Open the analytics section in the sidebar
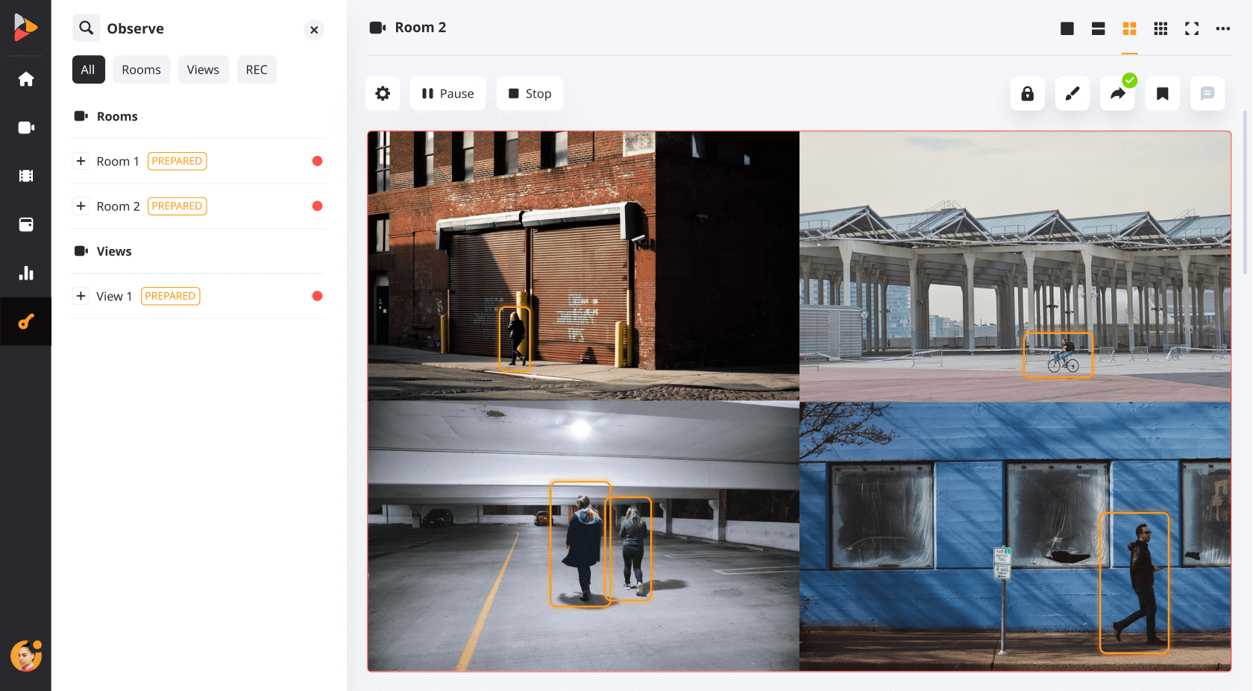Viewport: 1253px width, 691px height. click(x=25, y=273)
